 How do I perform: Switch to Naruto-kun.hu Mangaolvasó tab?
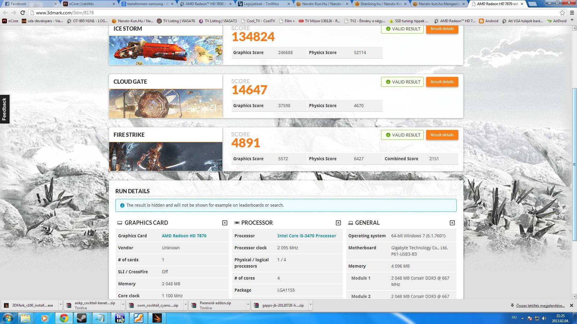(x=439, y=4)
